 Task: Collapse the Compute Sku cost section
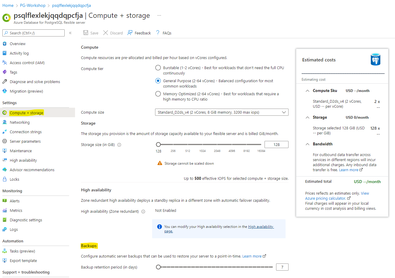(307, 90)
